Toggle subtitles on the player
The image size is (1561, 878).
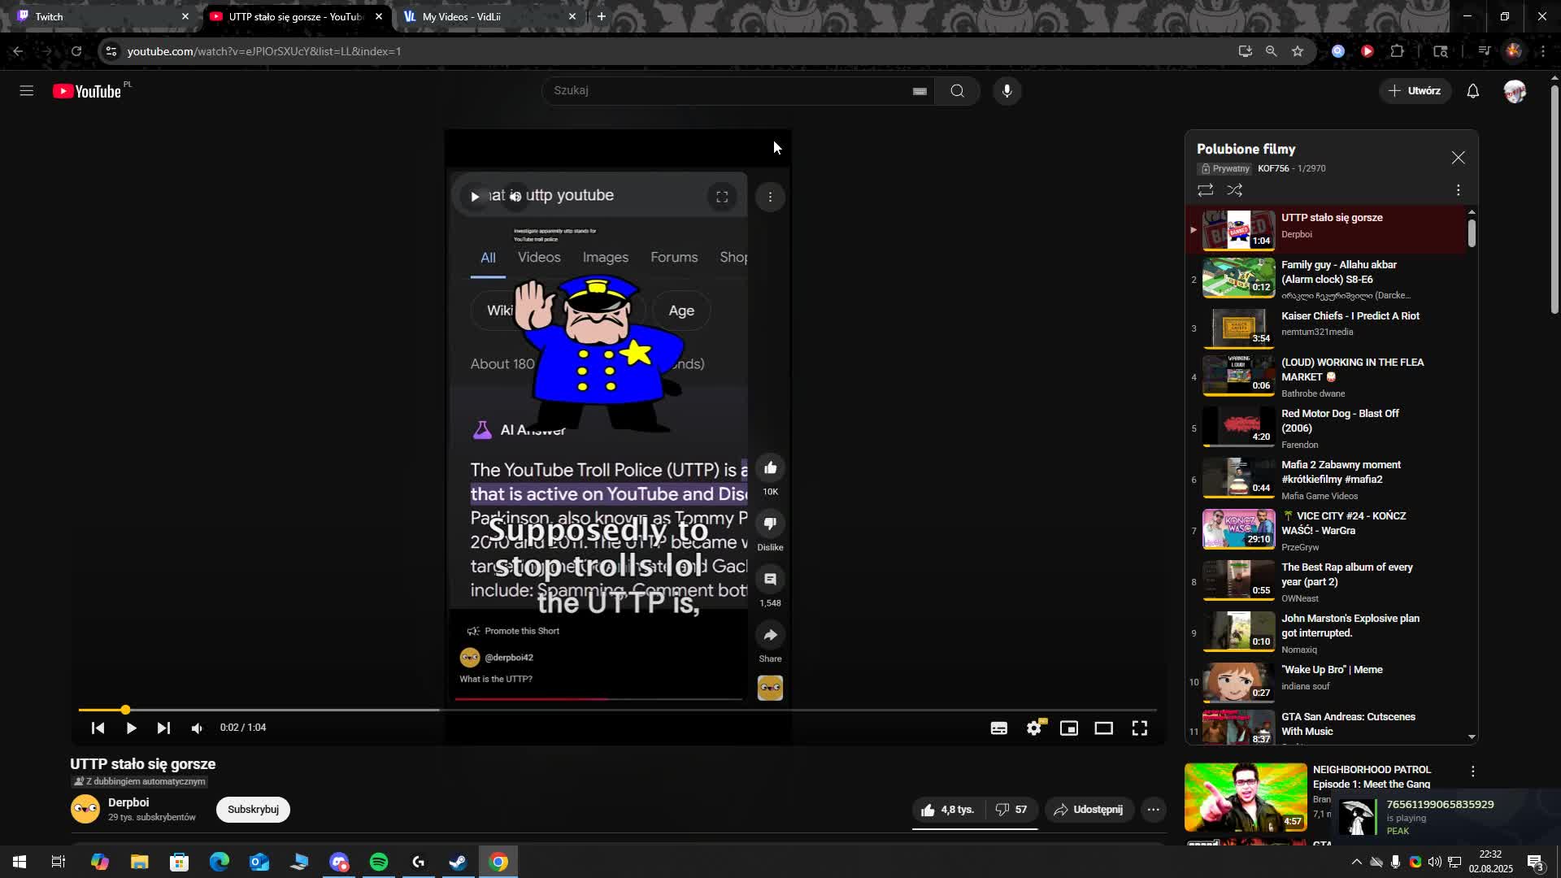coord(998,728)
